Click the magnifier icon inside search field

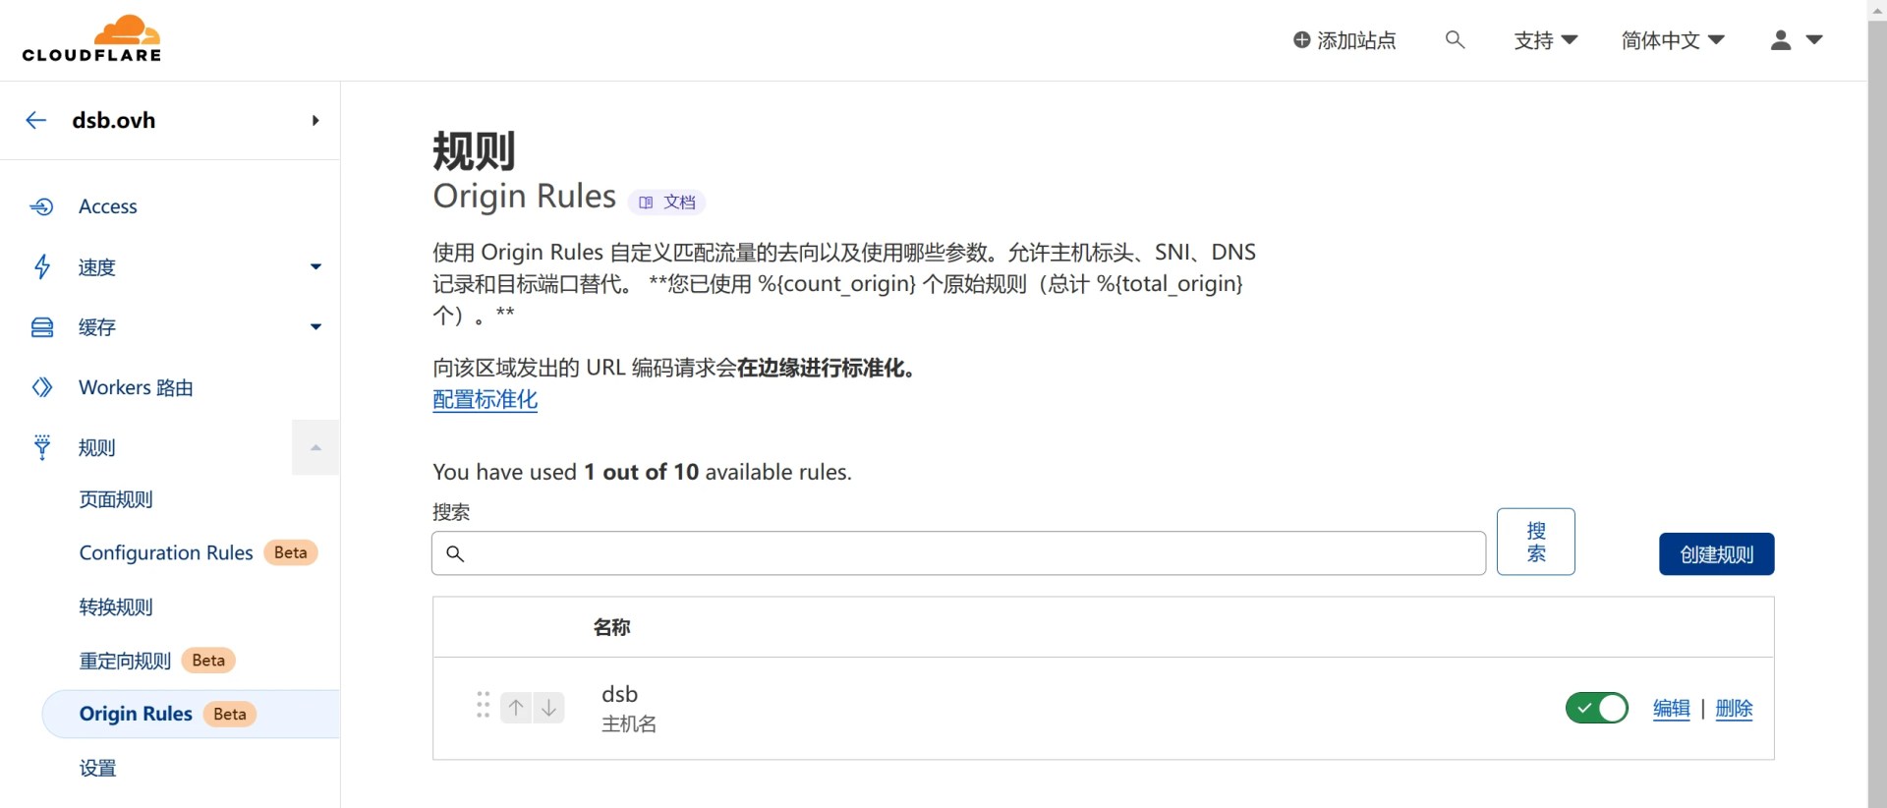[x=455, y=553]
